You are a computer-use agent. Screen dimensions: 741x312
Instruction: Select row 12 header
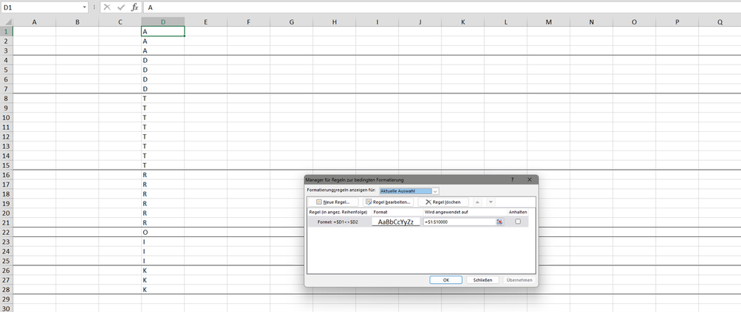click(x=7, y=136)
